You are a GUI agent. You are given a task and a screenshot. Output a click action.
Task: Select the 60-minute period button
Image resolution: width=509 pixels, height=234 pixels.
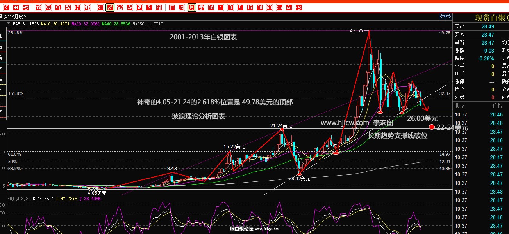[x=270, y=7]
